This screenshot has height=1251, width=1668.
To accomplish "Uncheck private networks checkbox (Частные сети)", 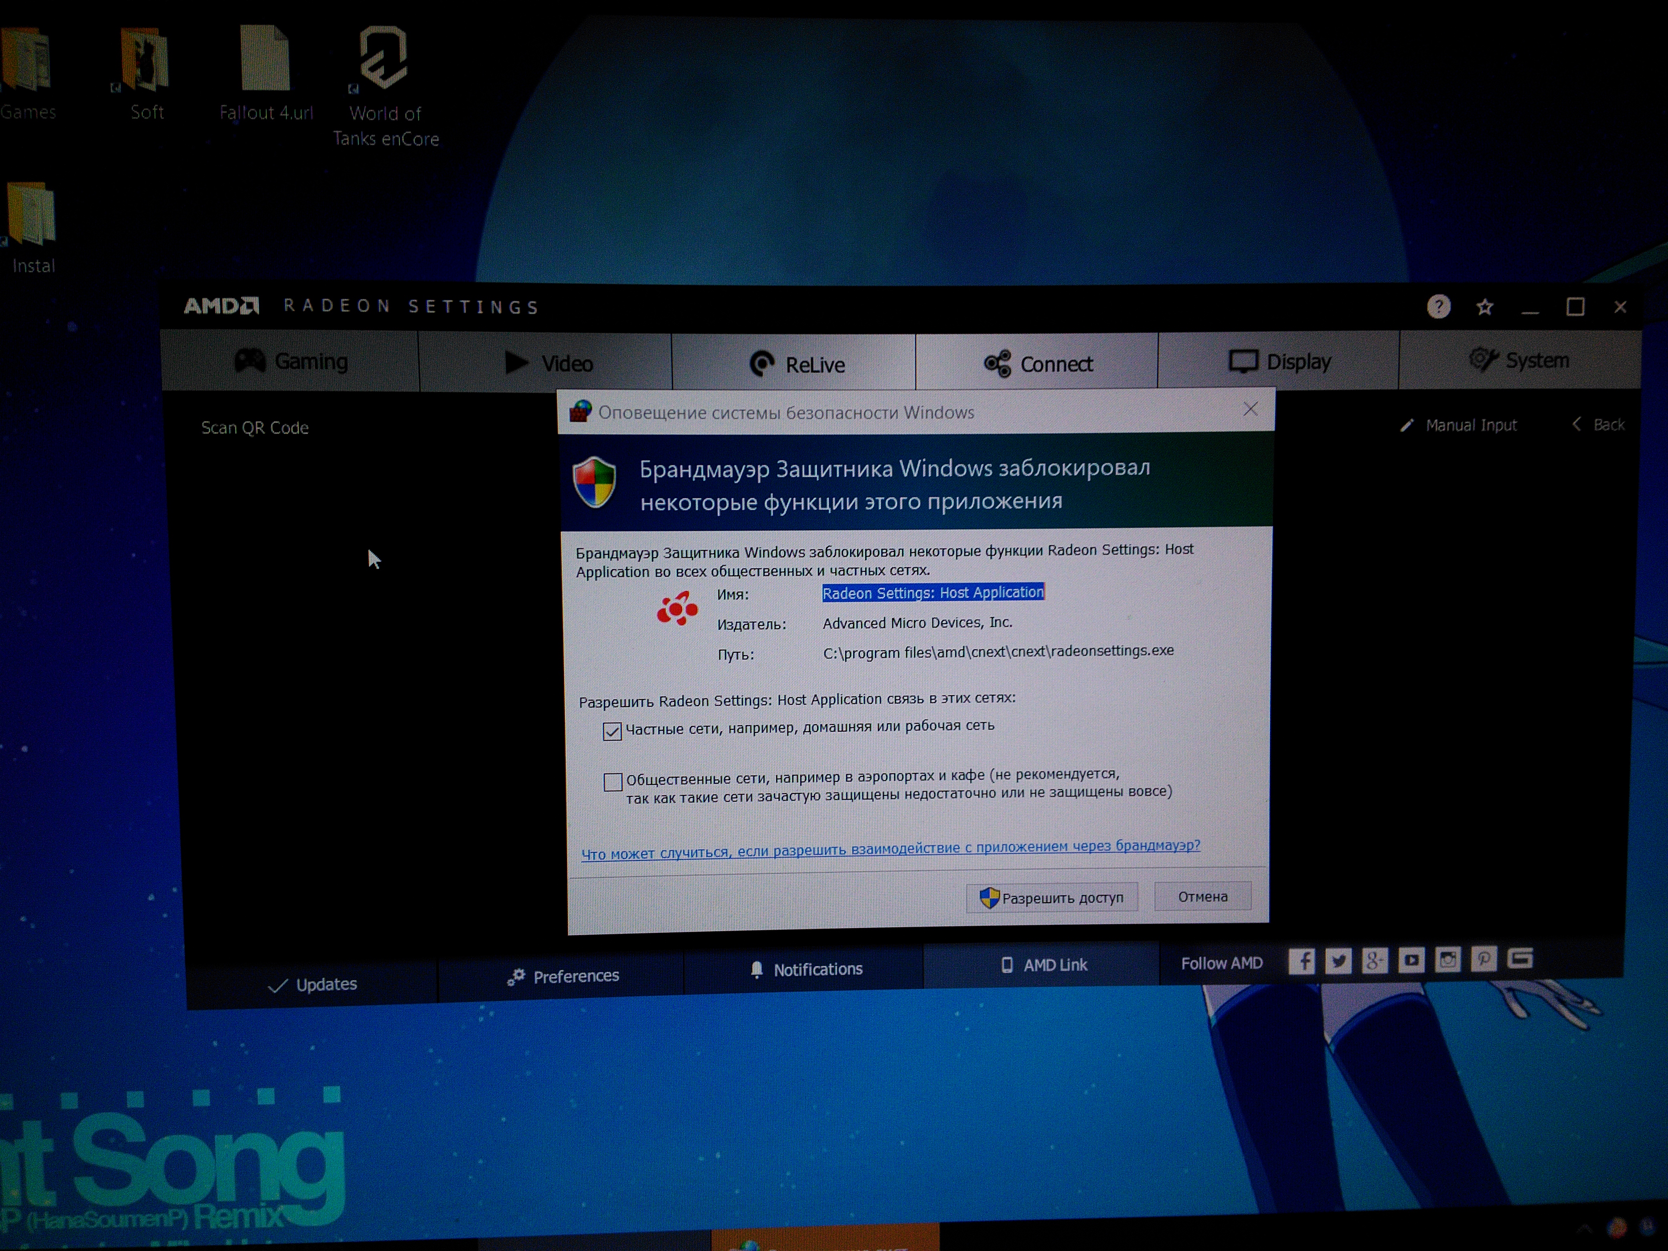I will pyautogui.click(x=612, y=731).
